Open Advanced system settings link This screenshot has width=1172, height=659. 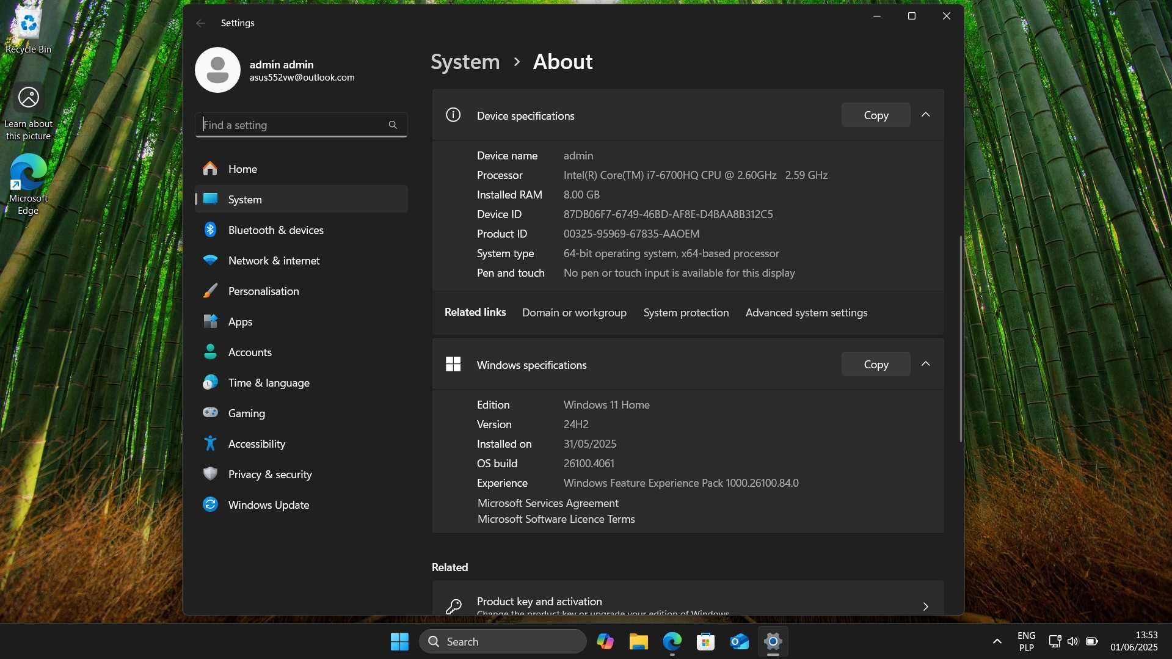[x=806, y=312]
